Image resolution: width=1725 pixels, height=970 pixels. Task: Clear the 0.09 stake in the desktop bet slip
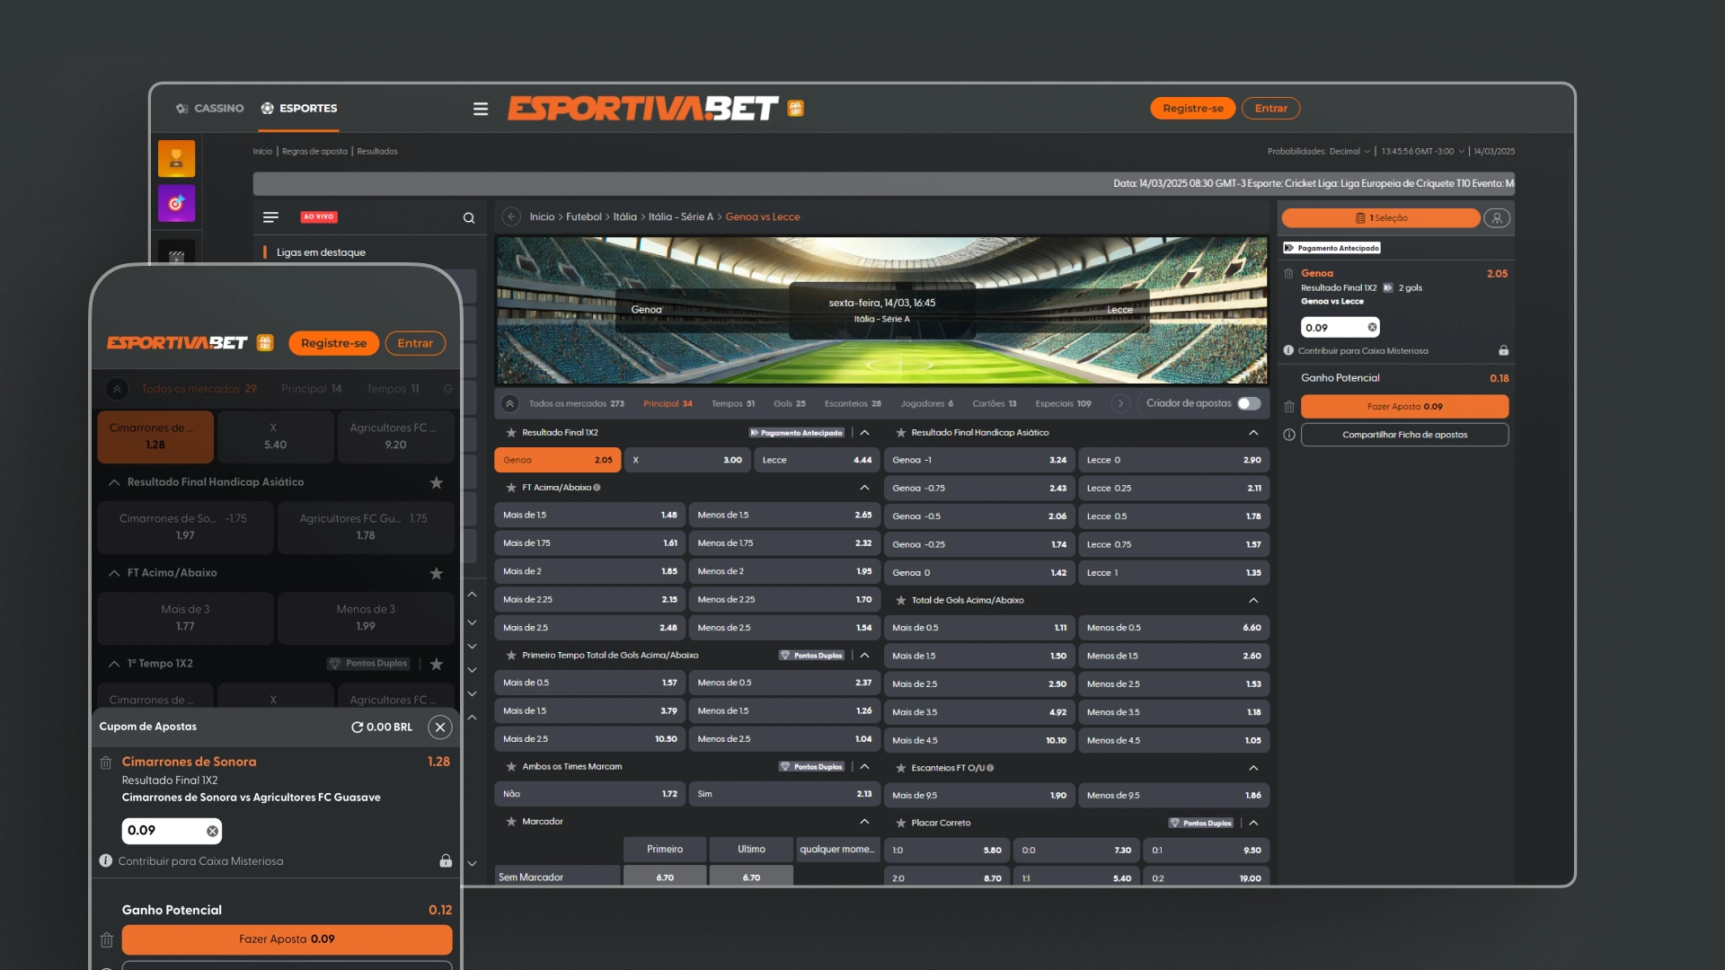point(1372,328)
